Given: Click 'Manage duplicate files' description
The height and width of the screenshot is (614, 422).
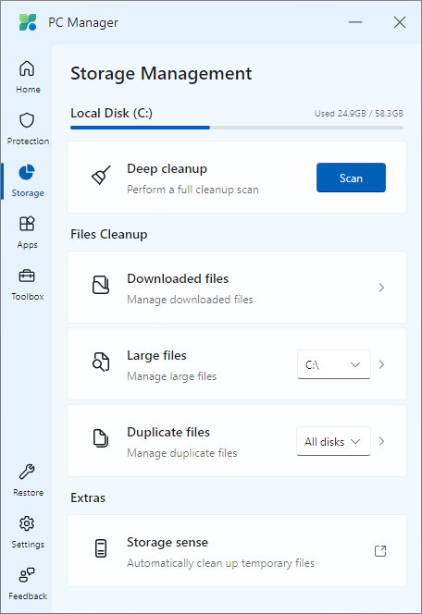Looking at the screenshot, I should [182, 453].
